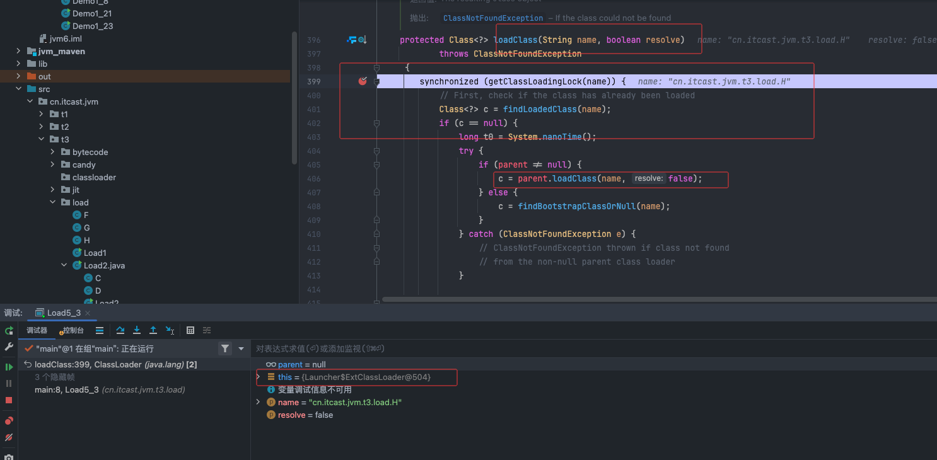Open View Breakpoints double red circle icon

tap(9, 421)
